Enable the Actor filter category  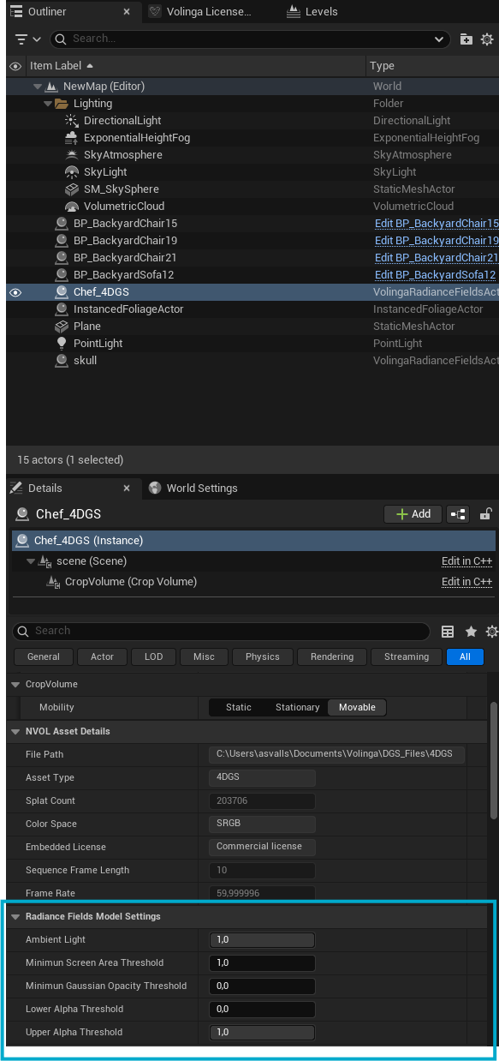pos(102,657)
